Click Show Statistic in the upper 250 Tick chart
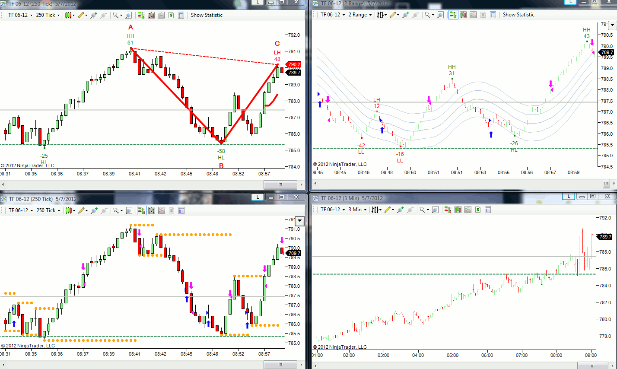Image resolution: width=617 pixels, height=369 pixels. [x=207, y=15]
